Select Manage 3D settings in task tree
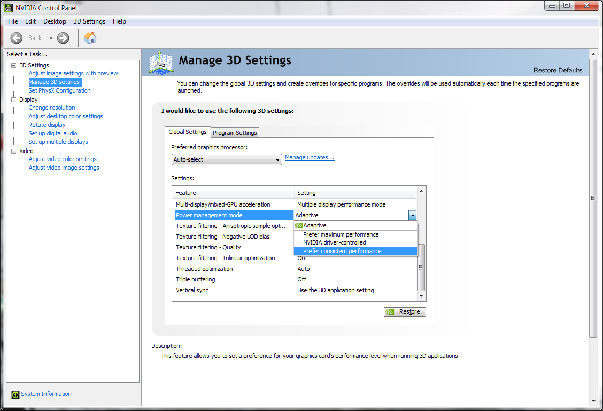Screen dimensions: 603x411 (55, 82)
